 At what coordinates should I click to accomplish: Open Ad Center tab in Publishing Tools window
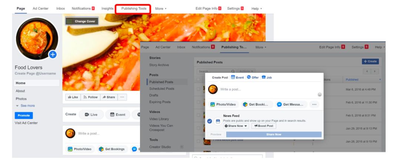163,47
